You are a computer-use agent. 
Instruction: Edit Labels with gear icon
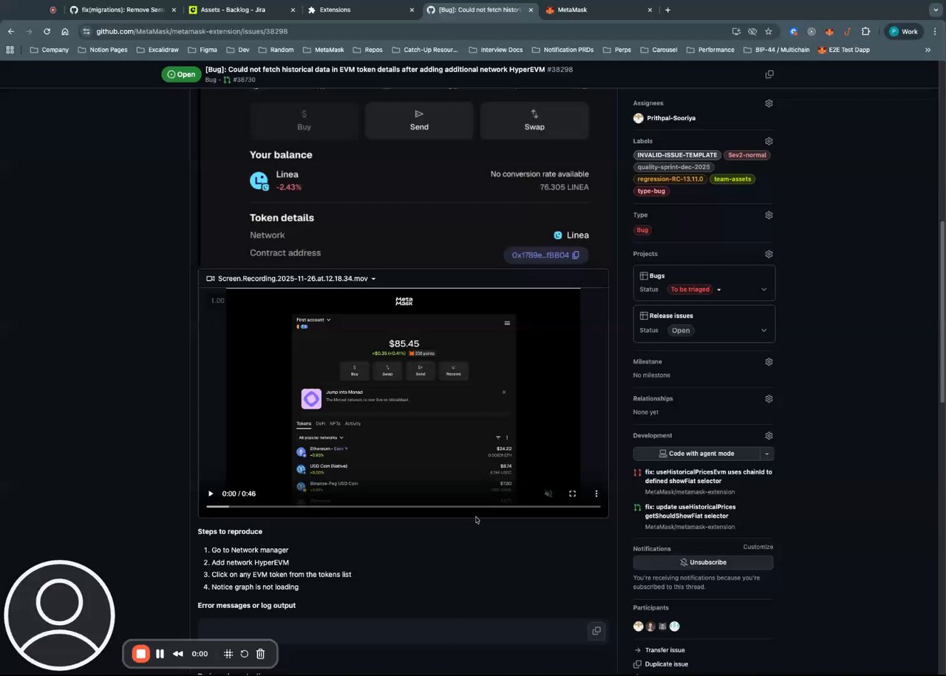pos(769,141)
